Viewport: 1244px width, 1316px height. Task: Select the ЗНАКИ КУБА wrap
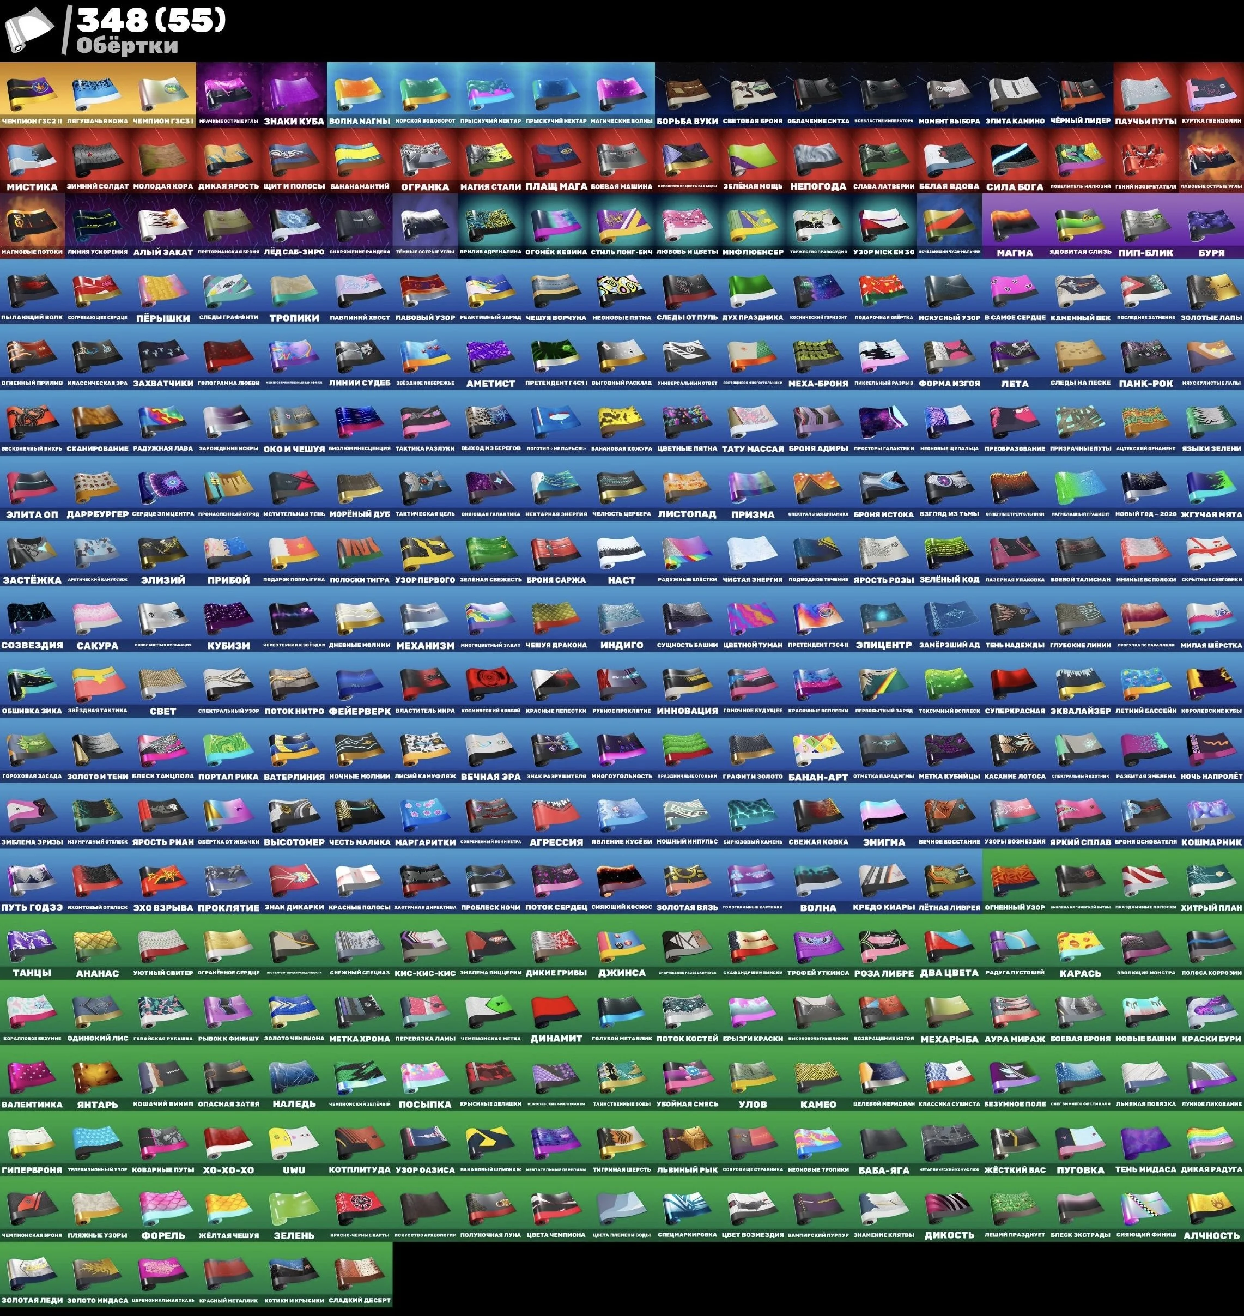click(x=294, y=94)
